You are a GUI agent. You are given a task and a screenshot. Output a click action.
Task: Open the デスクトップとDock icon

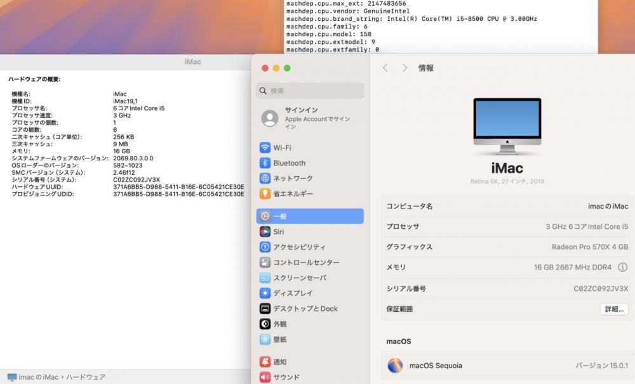click(265, 309)
